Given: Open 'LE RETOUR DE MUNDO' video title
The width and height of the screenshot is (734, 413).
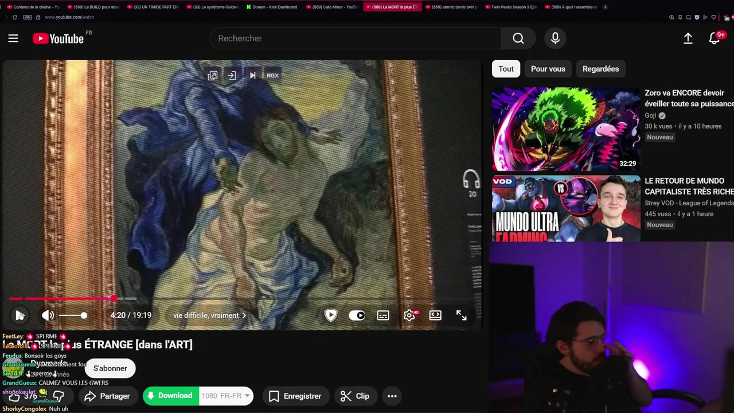Looking at the screenshot, I should (x=689, y=186).
